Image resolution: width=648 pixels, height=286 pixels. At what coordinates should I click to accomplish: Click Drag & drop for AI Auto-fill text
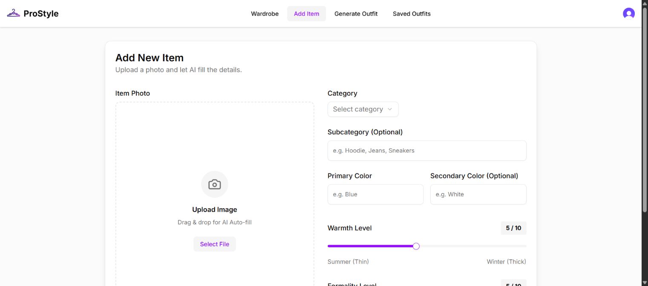point(215,222)
